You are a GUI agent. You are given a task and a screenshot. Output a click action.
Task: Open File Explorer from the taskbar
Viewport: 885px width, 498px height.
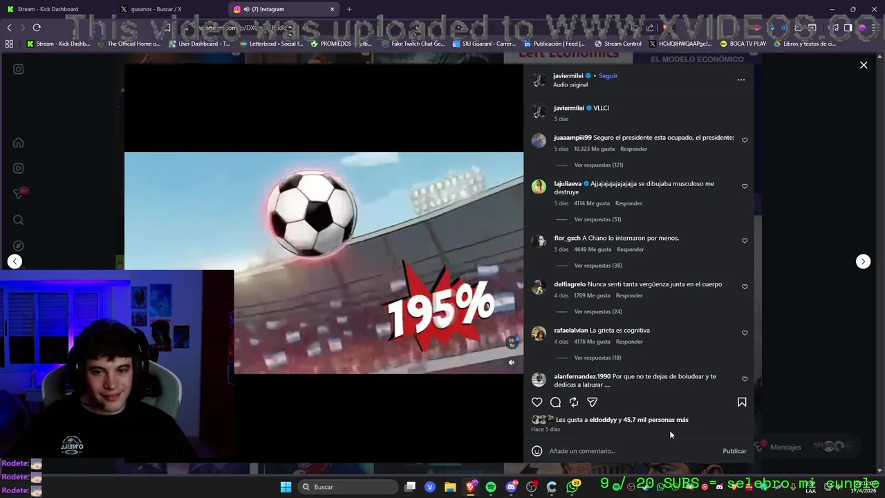[x=450, y=487]
